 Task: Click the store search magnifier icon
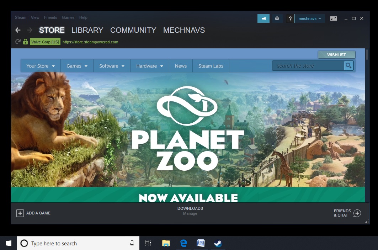[x=348, y=65]
